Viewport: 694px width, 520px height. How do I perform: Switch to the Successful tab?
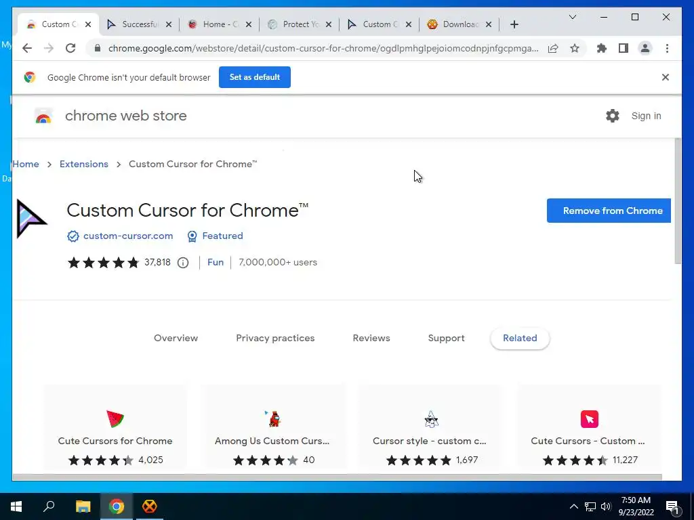140,24
